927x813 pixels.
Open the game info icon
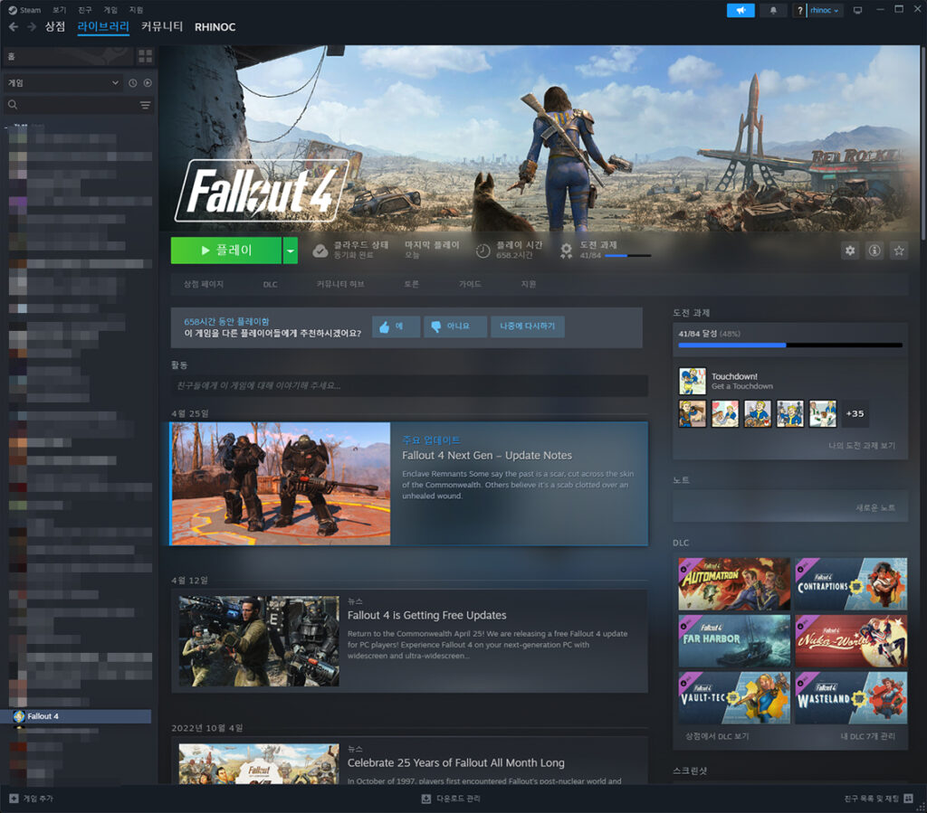pyautogui.click(x=874, y=251)
